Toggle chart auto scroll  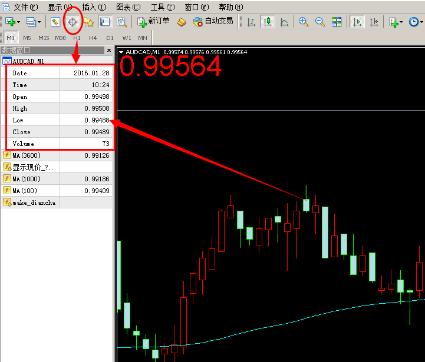click(x=357, y=22)
